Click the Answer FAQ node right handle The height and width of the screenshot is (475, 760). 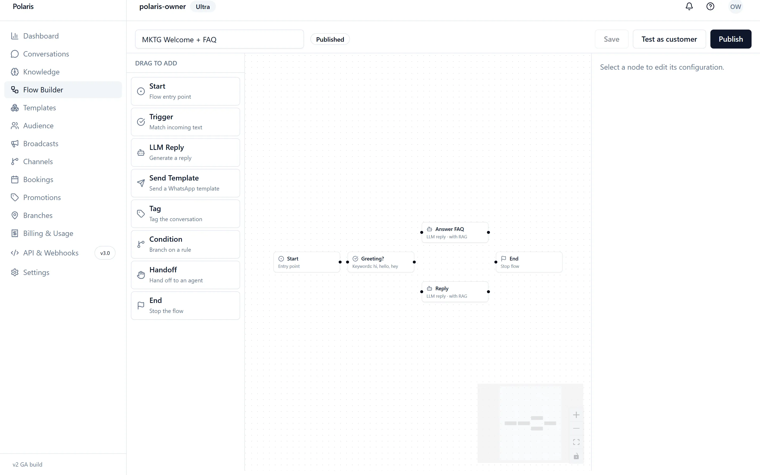488,232
